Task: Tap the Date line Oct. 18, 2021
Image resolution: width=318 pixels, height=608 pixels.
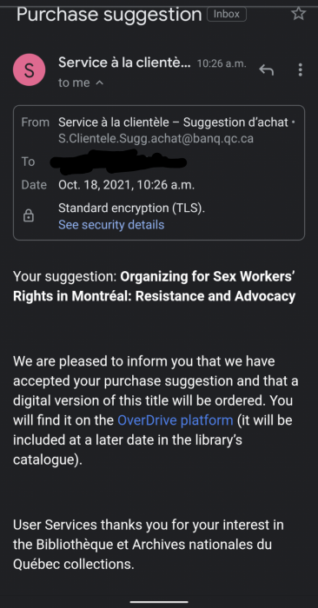Action: [x=127, y=185]
